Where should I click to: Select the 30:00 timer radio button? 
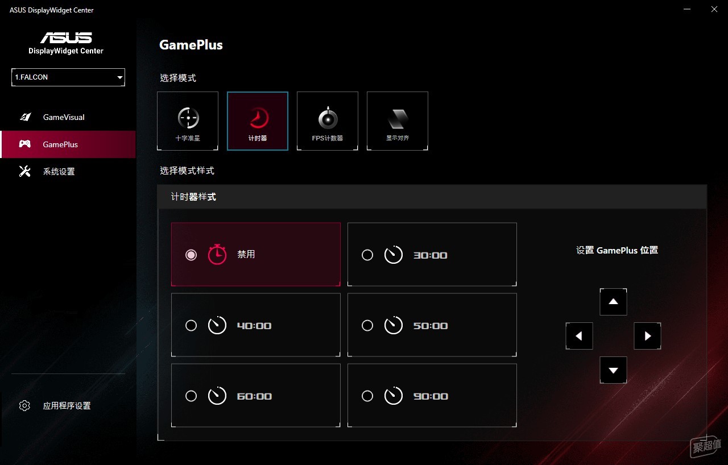(x=367, y=255)
